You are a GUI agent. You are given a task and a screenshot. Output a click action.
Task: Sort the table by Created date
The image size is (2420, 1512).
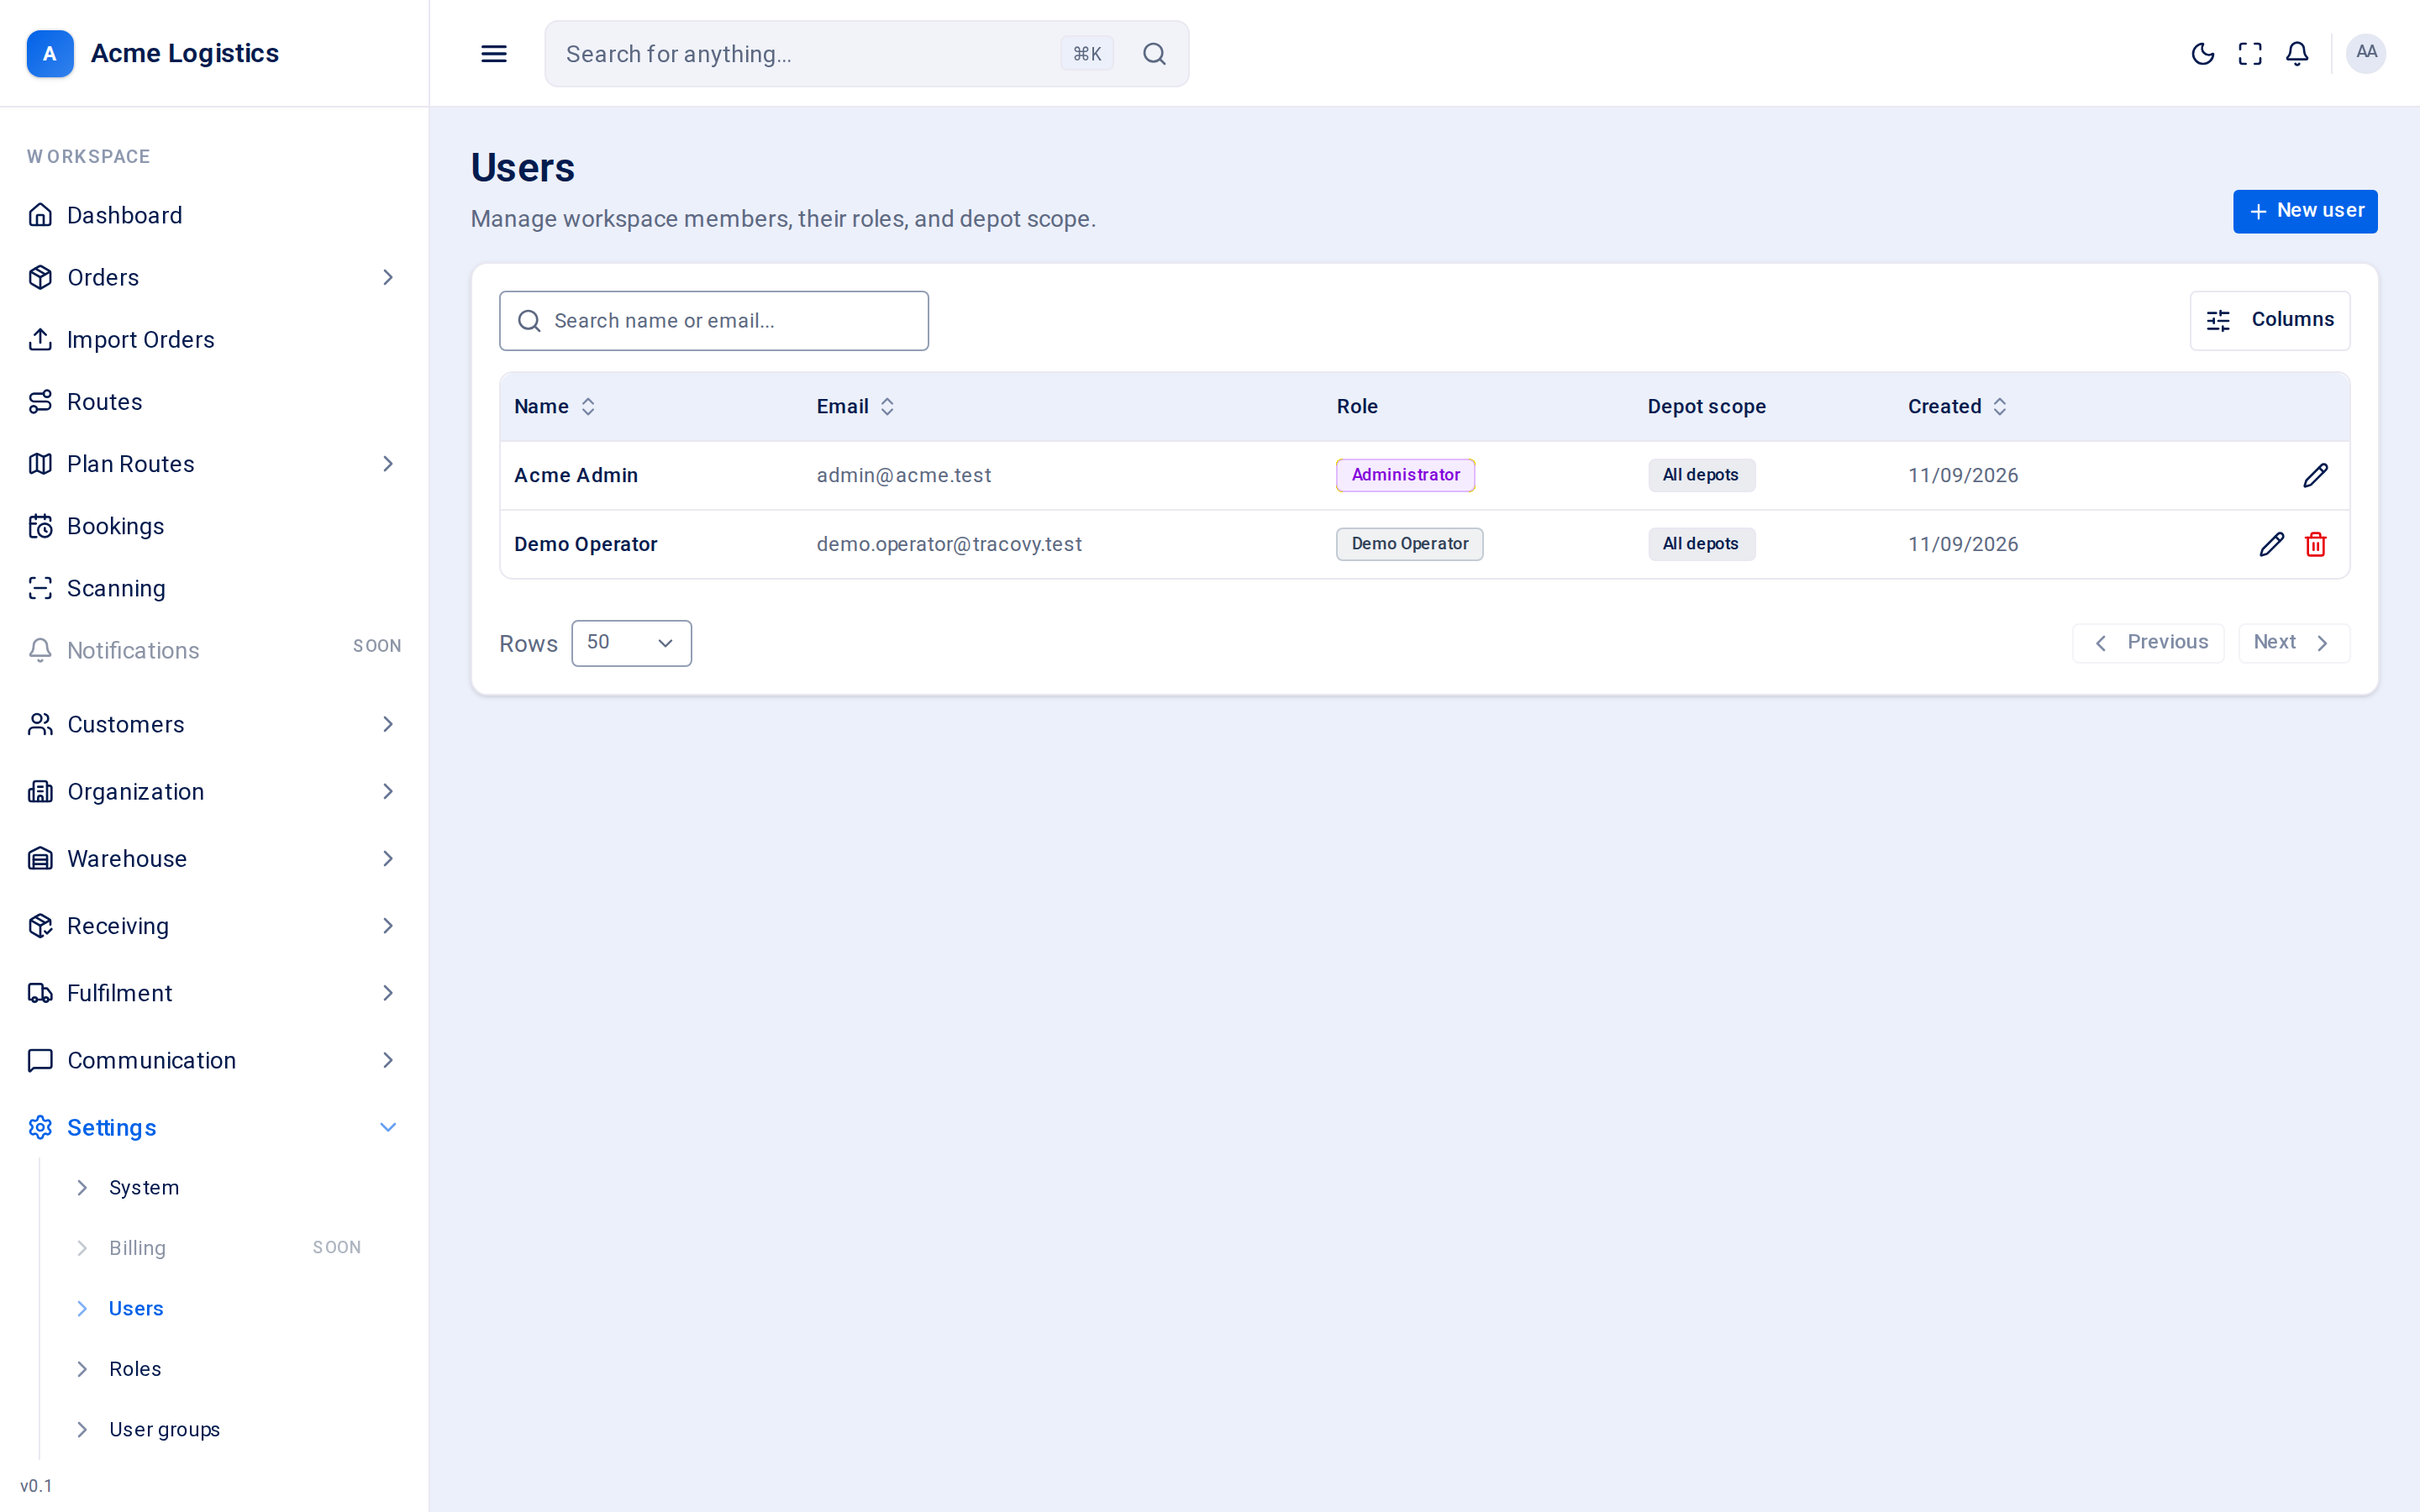(x=1957, y=407)
